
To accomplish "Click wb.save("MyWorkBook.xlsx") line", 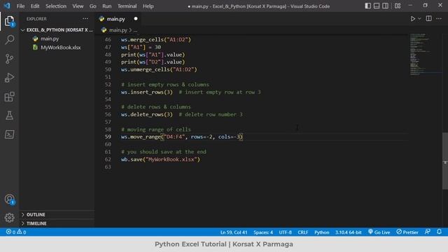I will point(160,159).
